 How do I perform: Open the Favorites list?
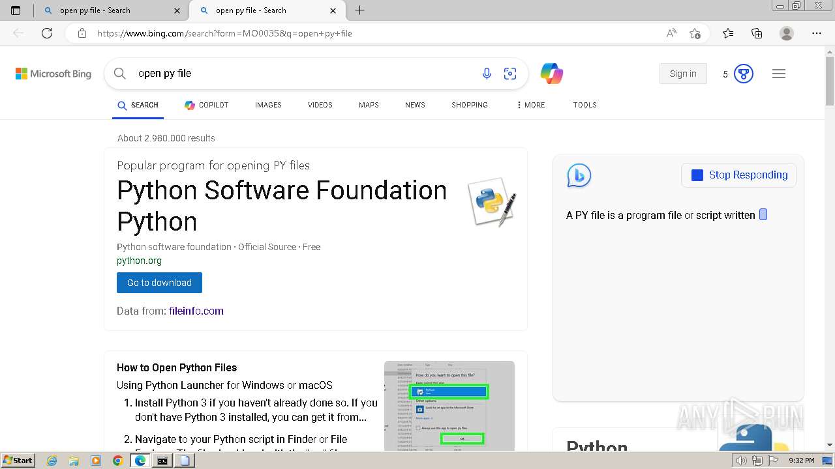(728, 33)
